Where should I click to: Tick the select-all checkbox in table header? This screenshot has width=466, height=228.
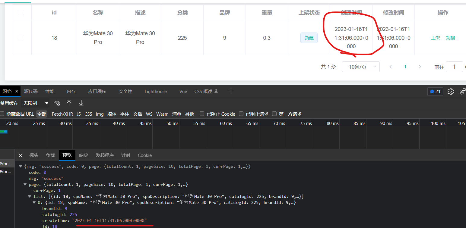[x=21, y=12]
